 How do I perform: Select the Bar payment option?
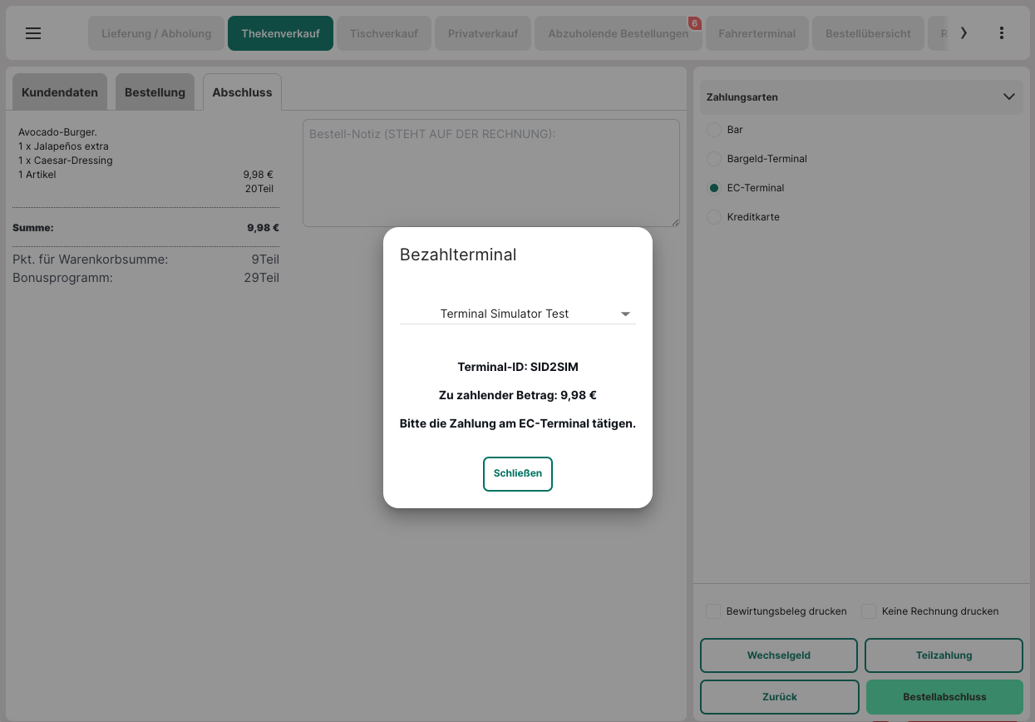(x=713, y=130)
